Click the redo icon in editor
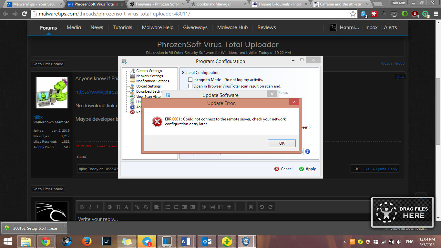Screen dimensions: 441x248 (270, 207)
